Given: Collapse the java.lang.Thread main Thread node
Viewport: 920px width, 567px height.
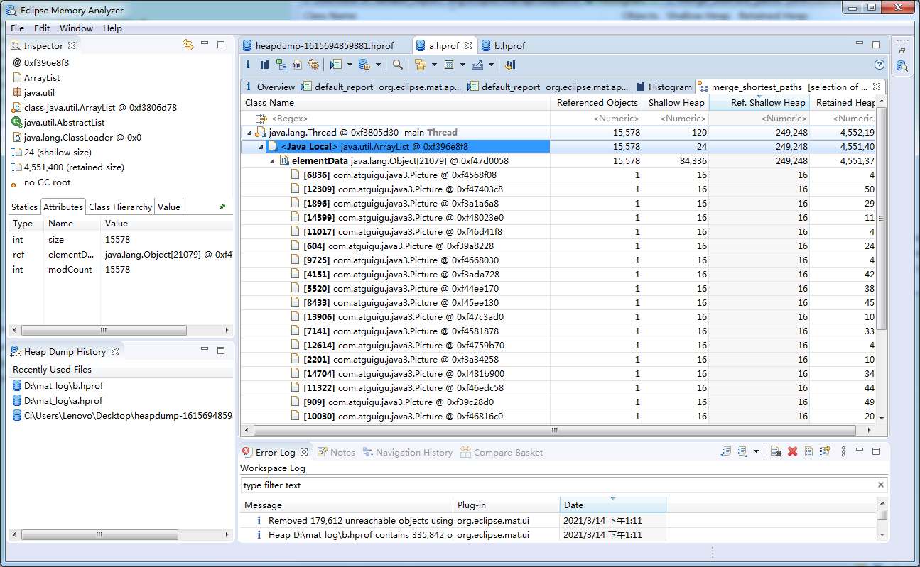Looking at the screenshot, I should click(249, 133).
